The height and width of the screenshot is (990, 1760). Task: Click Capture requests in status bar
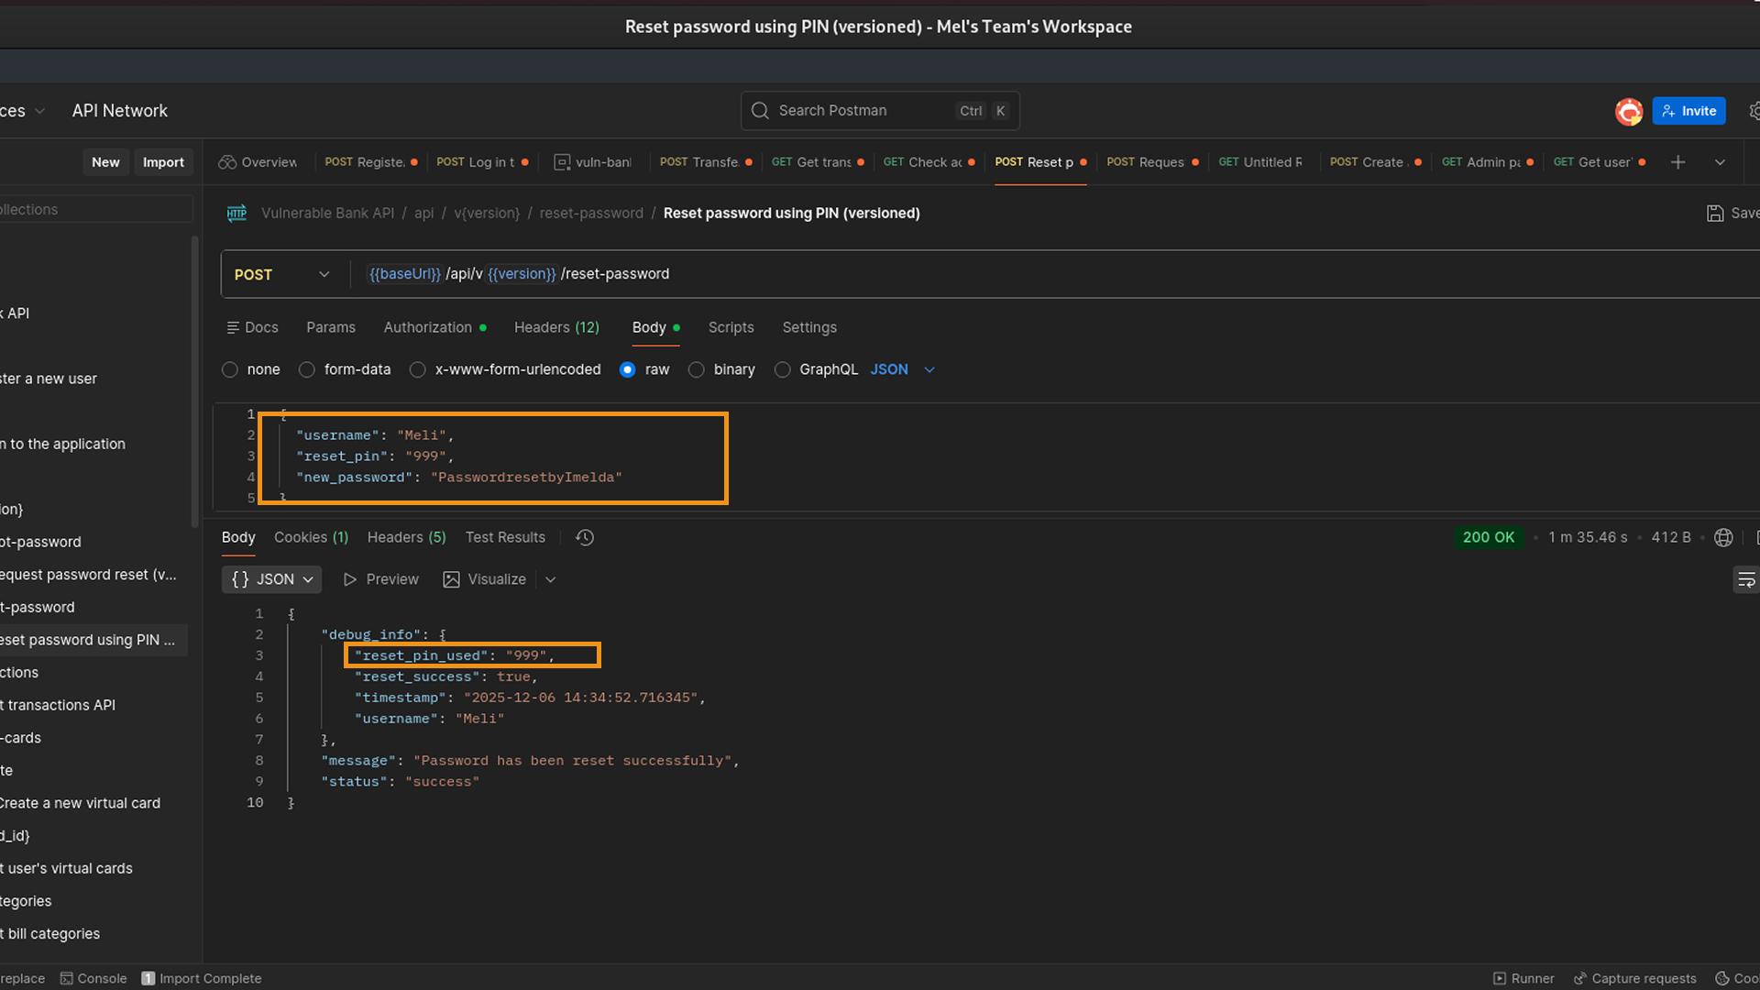1634,978
